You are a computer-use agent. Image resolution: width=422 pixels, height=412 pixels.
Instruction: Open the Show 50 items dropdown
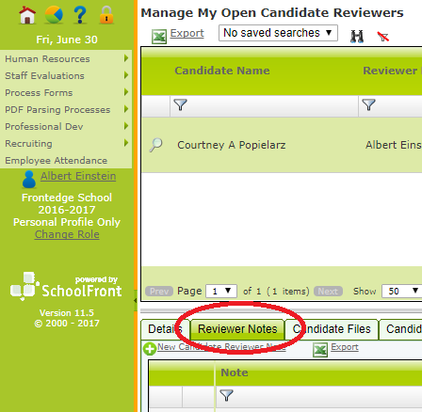tap(402, 291)
